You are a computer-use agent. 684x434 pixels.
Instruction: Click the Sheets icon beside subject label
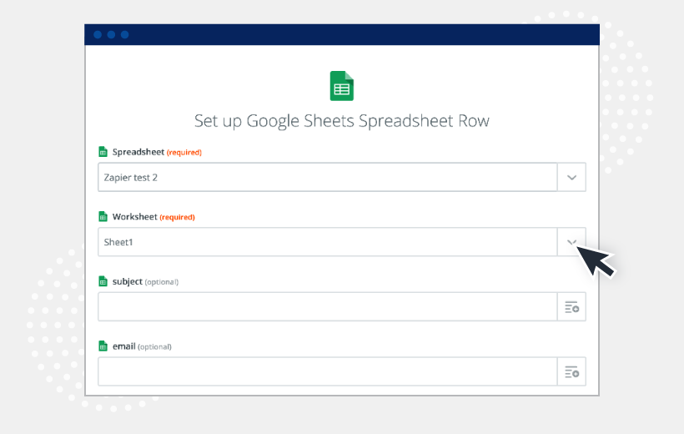(103, 281)
